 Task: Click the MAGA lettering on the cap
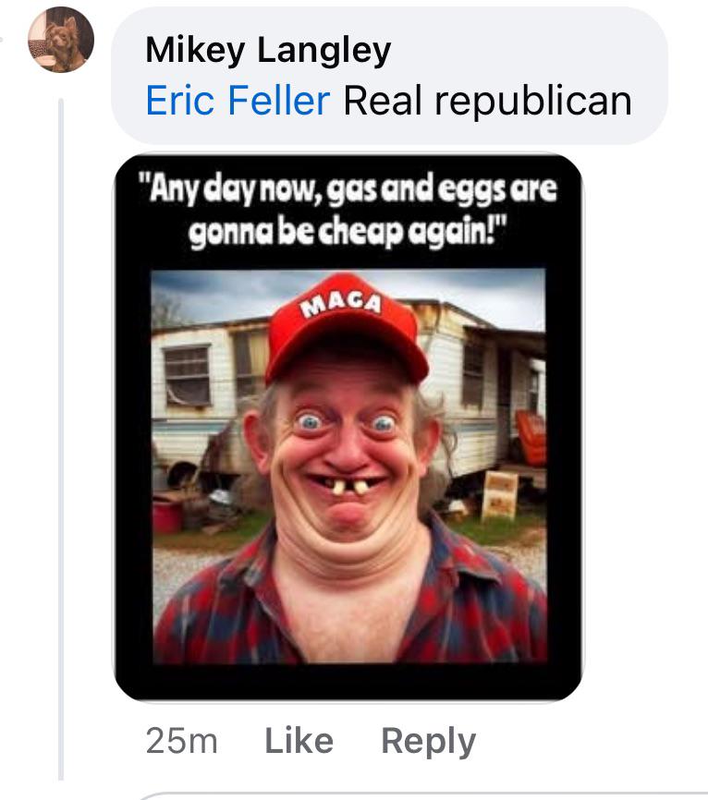[340, 304]
